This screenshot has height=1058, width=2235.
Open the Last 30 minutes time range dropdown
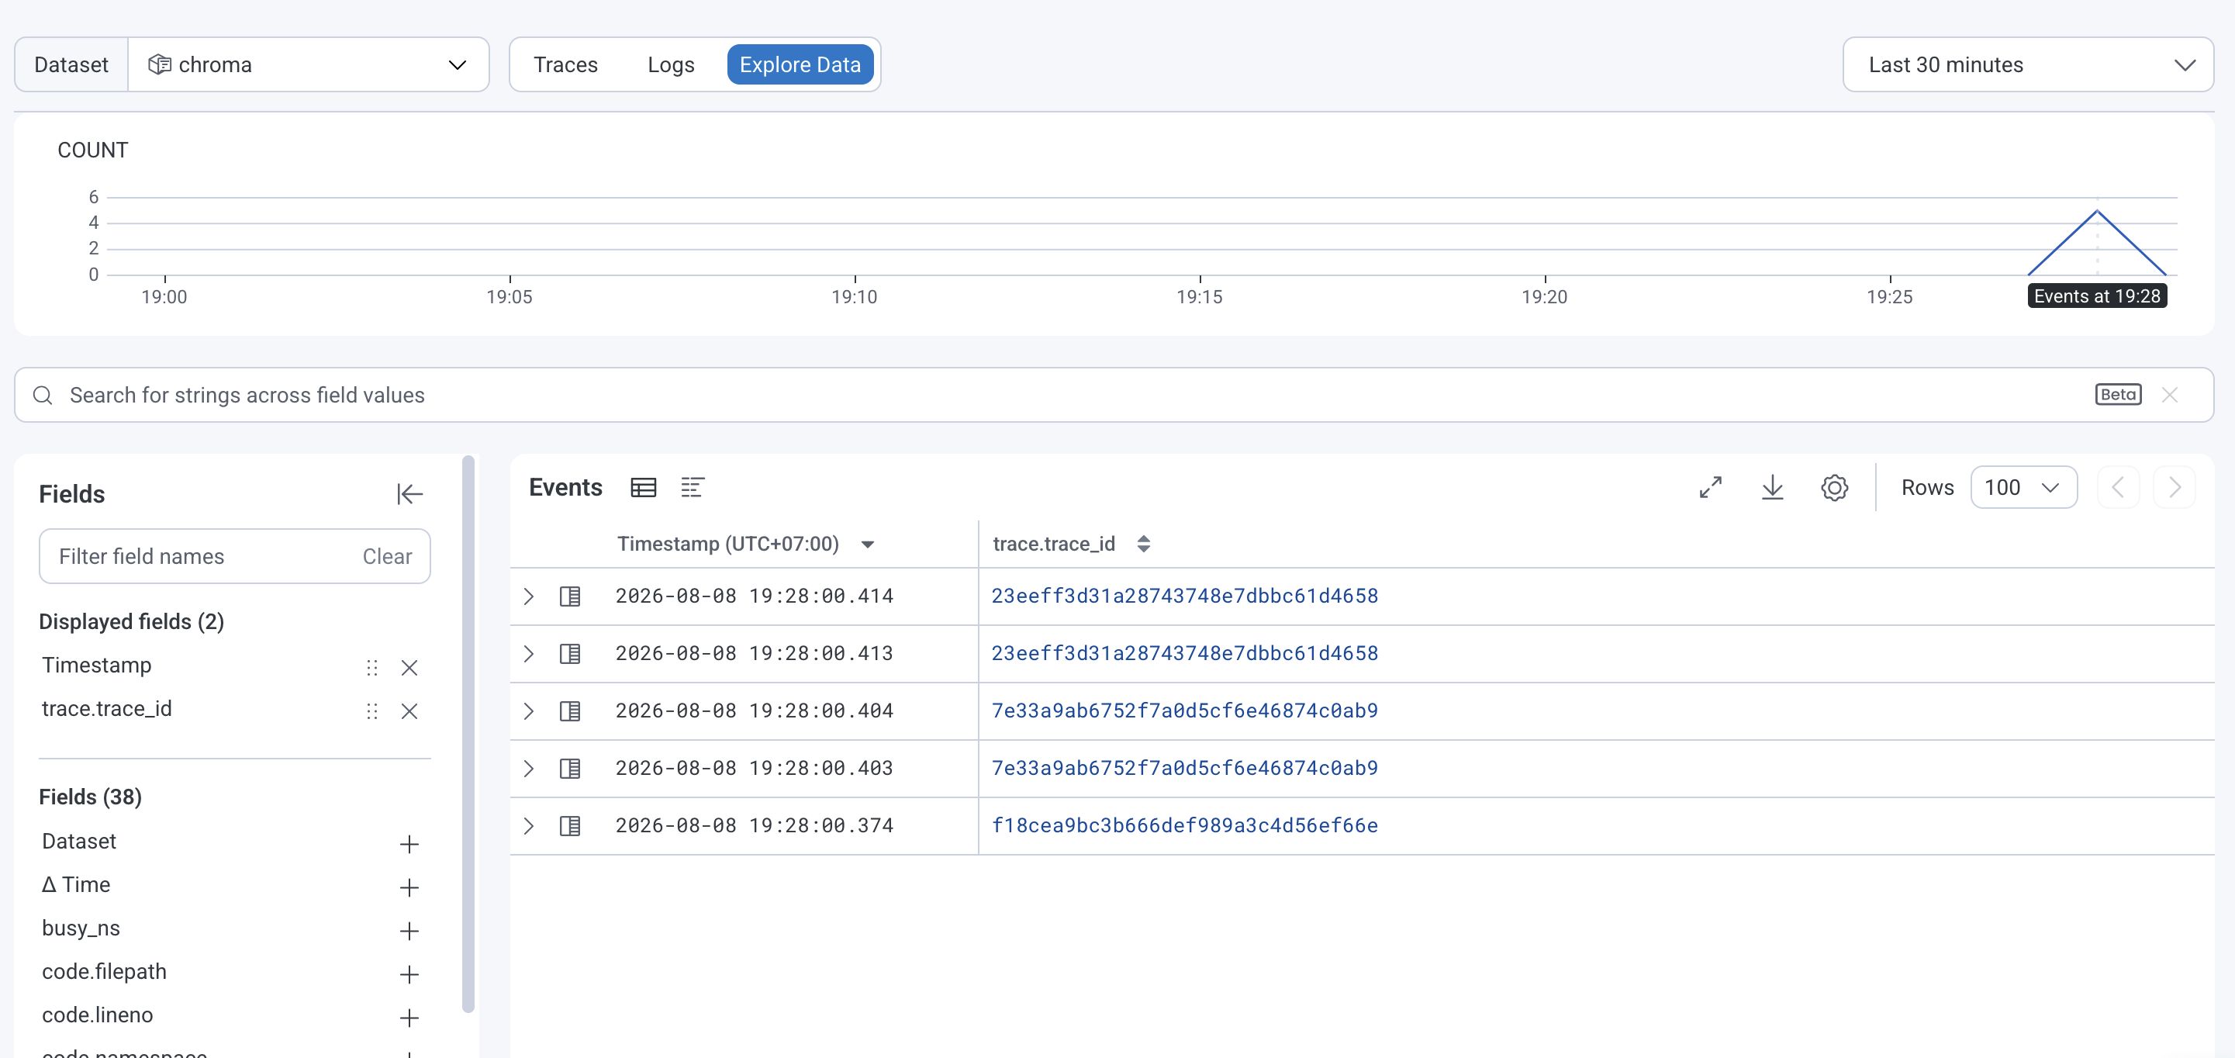pos(2028,64)
